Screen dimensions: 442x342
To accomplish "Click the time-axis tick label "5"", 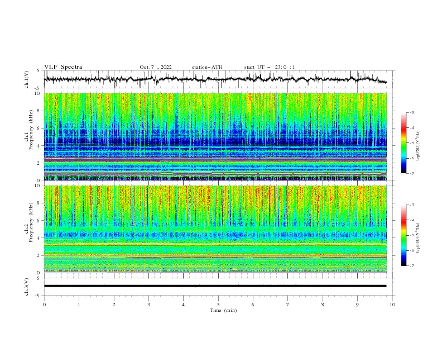I will [x=218, y=305].
